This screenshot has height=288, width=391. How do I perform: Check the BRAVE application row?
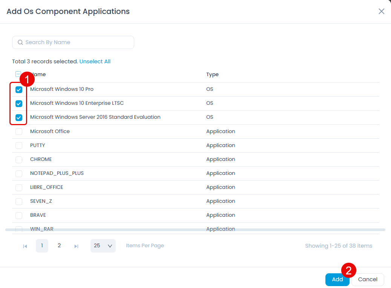(x=18, y=215)
